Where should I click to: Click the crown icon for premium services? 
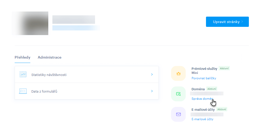pyautogui.click(x=178, y=74)
